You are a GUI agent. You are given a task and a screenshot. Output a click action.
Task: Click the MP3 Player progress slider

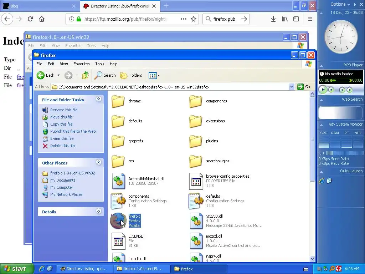tap(341, 80)
